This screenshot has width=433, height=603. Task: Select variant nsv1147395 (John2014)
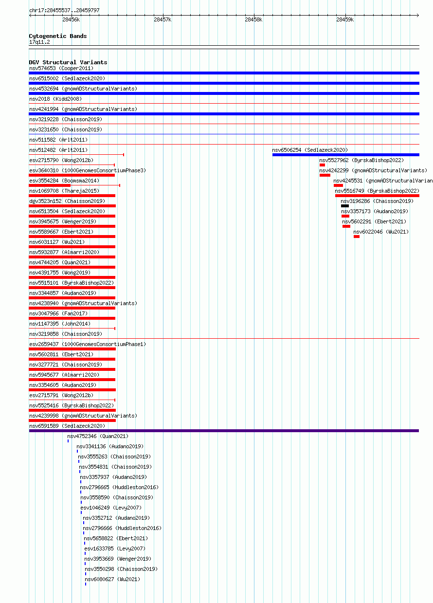pyautogui.click(x=60, y=324)
